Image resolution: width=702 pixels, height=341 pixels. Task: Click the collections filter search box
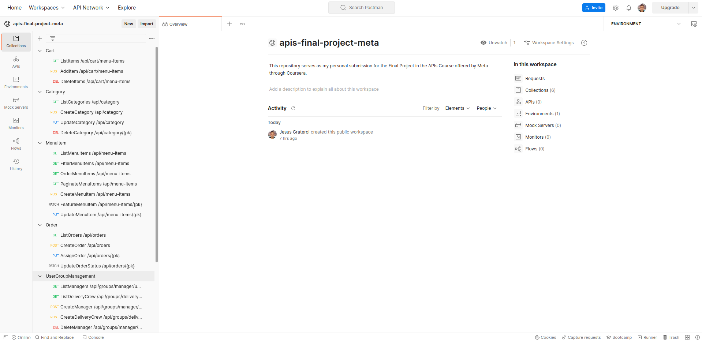pyautogui.click(x=96, y=38)
